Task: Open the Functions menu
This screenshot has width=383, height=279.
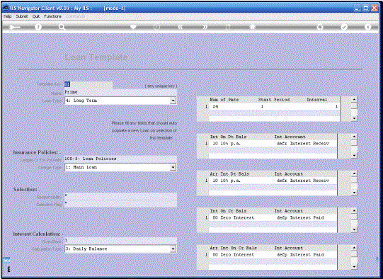Action: pos(52,16)
